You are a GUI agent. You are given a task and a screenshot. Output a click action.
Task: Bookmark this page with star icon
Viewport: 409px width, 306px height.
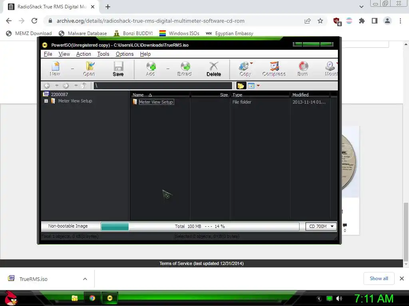tap(320, 21)
